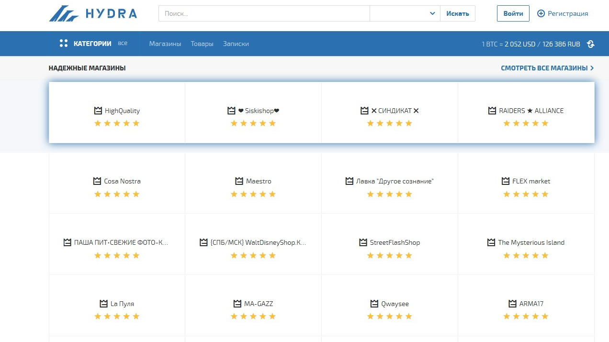Click the crown icon beside FLEX market
The image size is (609, 342).
click(x=506, y=181)
